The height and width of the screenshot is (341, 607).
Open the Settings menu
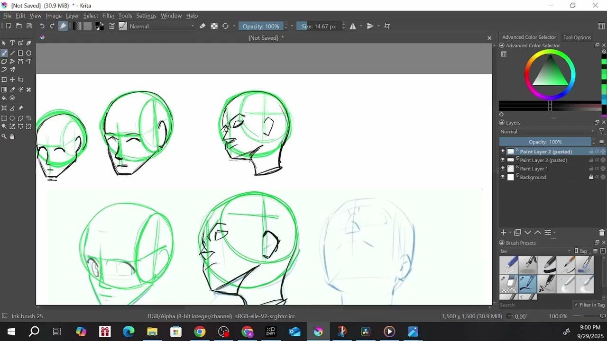pos(146,16)
